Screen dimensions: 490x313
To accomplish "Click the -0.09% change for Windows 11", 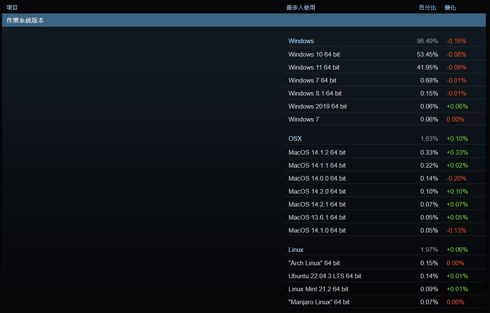I will (x=456, y=67).
